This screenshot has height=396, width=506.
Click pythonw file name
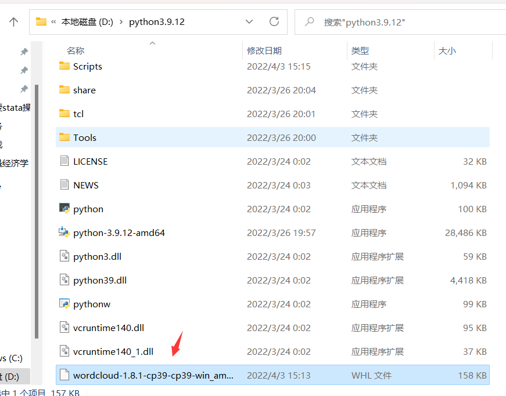pyautogui.click(x=92, y=304)
